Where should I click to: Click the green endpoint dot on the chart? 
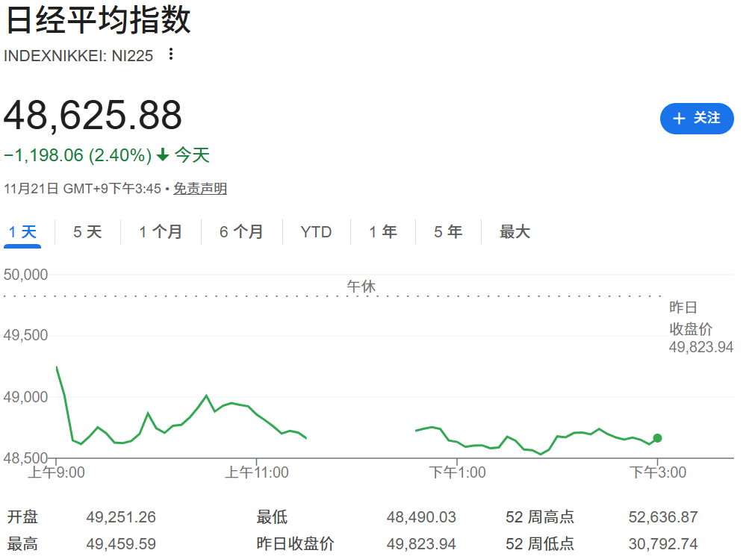656,439
